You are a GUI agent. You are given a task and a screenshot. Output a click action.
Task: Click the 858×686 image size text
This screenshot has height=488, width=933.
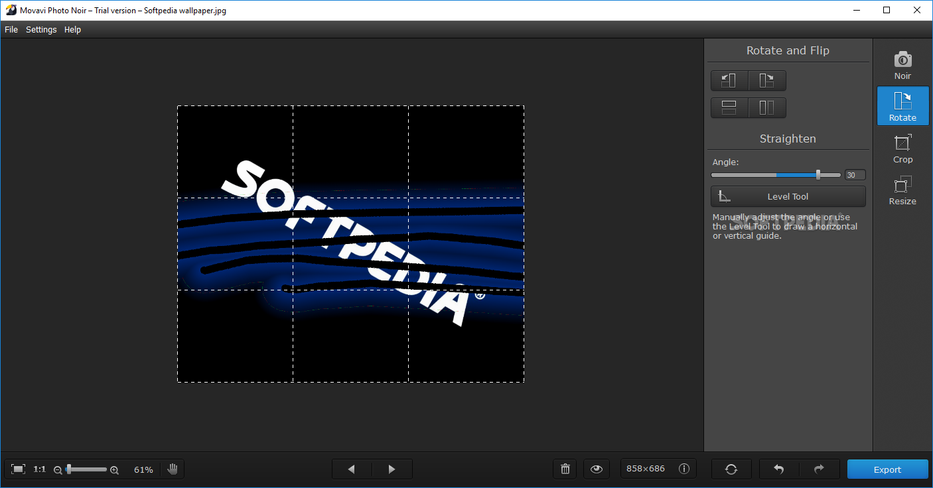tap(646, 469)
